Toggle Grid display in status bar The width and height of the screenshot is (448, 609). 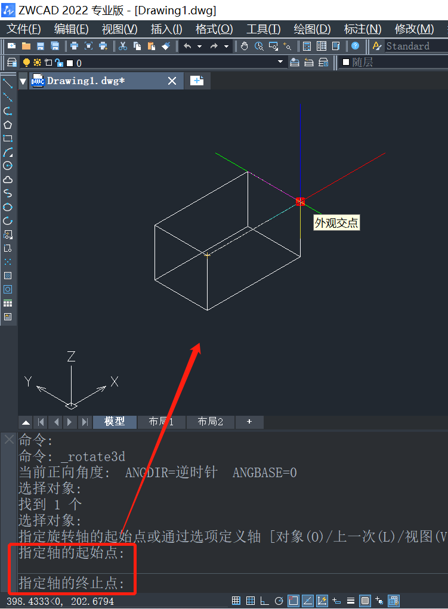(251, 601)
